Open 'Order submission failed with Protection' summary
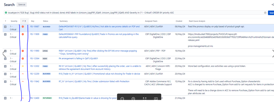Image resolution: width=274 pixels, height=102 pixels. [94, 81]
